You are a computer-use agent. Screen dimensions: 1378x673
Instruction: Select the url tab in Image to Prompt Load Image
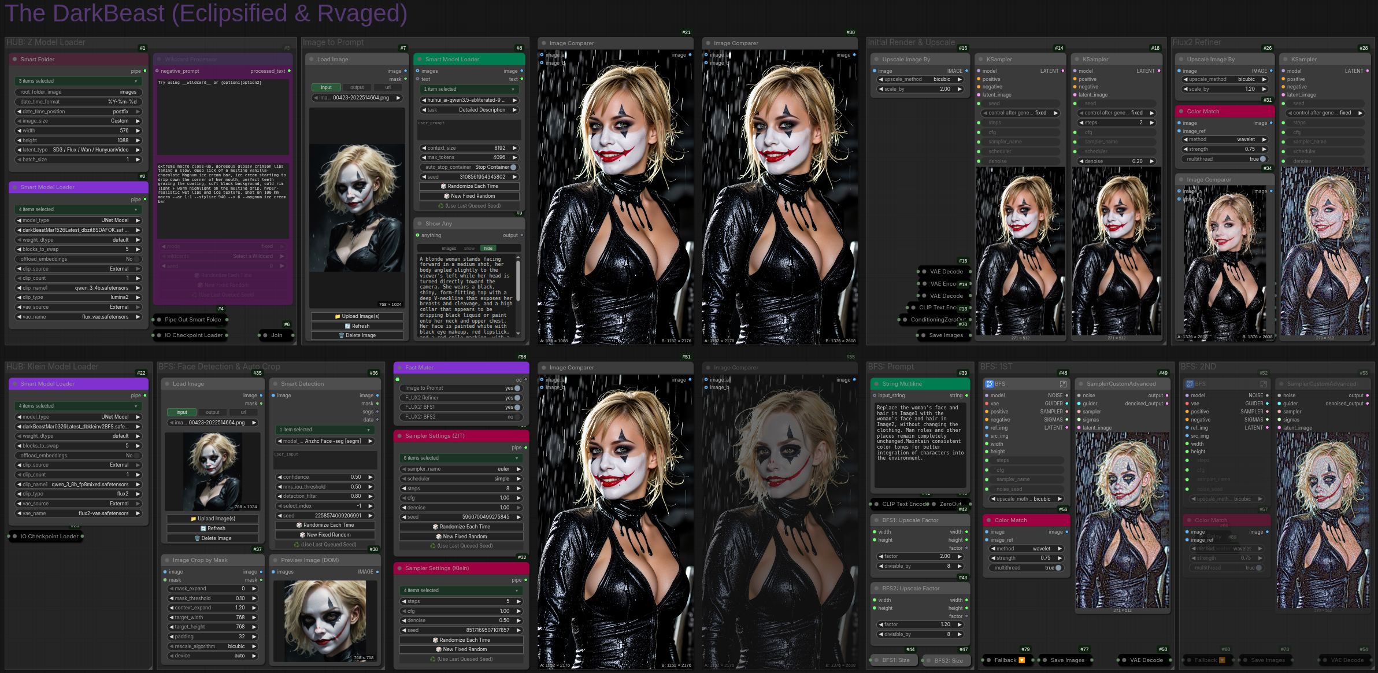(x=388, y=87)
